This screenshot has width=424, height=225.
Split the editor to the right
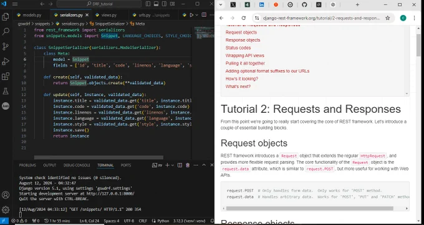204,15
